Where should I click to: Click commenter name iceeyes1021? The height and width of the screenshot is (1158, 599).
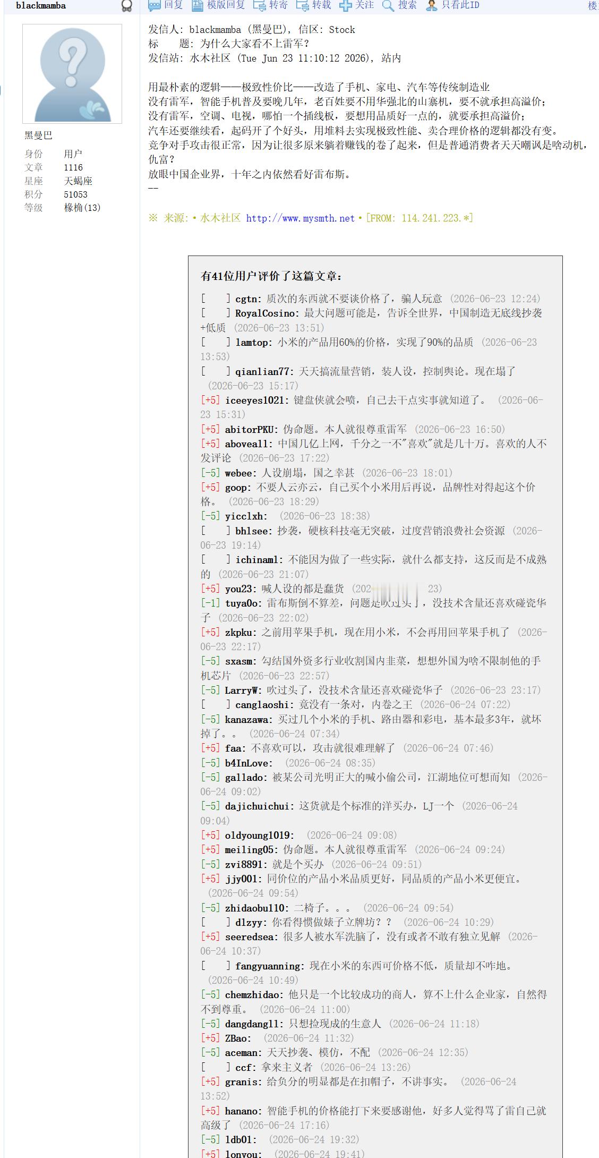click(255, 401)
